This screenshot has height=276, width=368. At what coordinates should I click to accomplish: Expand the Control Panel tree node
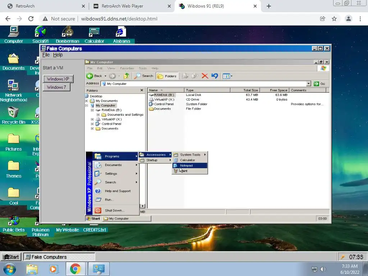[x=92, y=124]
